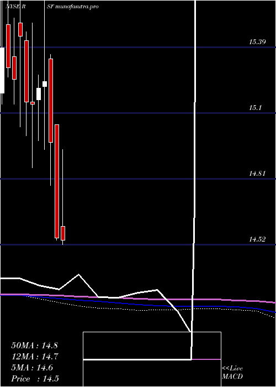
Task: Click the 12MA : 14.7 reading
Action: (34, 357)
